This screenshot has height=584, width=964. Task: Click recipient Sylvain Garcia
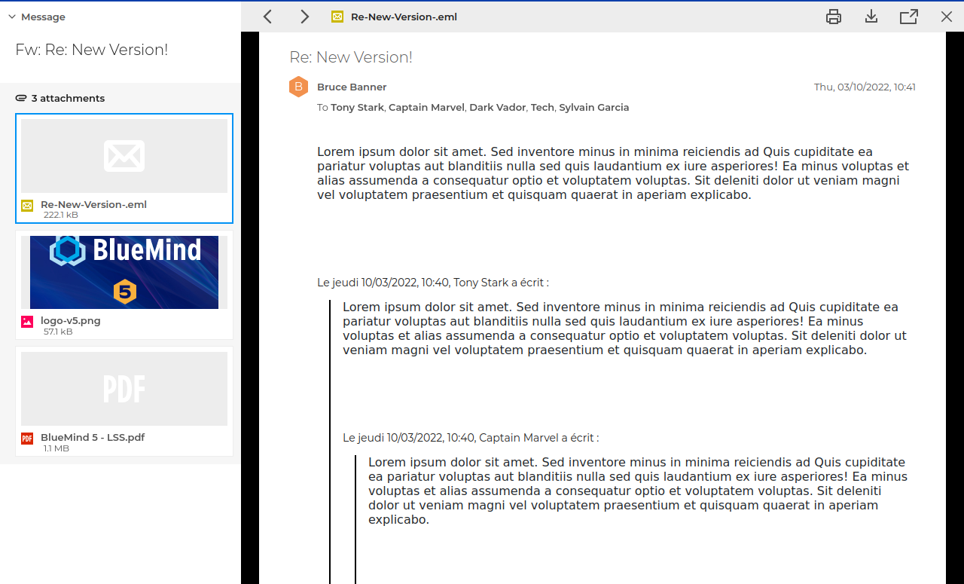(x=593, y=108)
